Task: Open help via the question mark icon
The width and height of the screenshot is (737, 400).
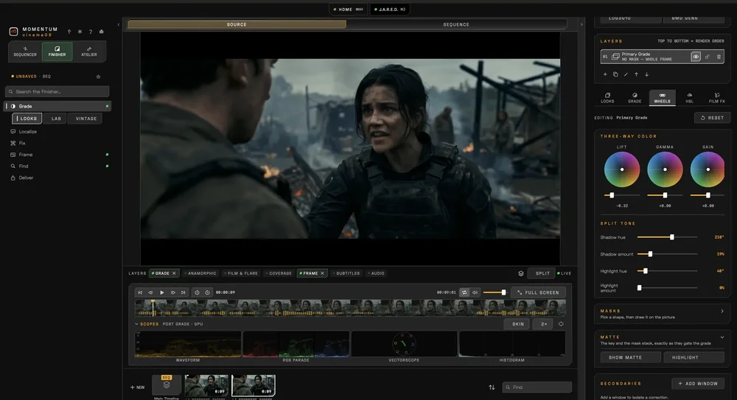Action: click(91, 32)
